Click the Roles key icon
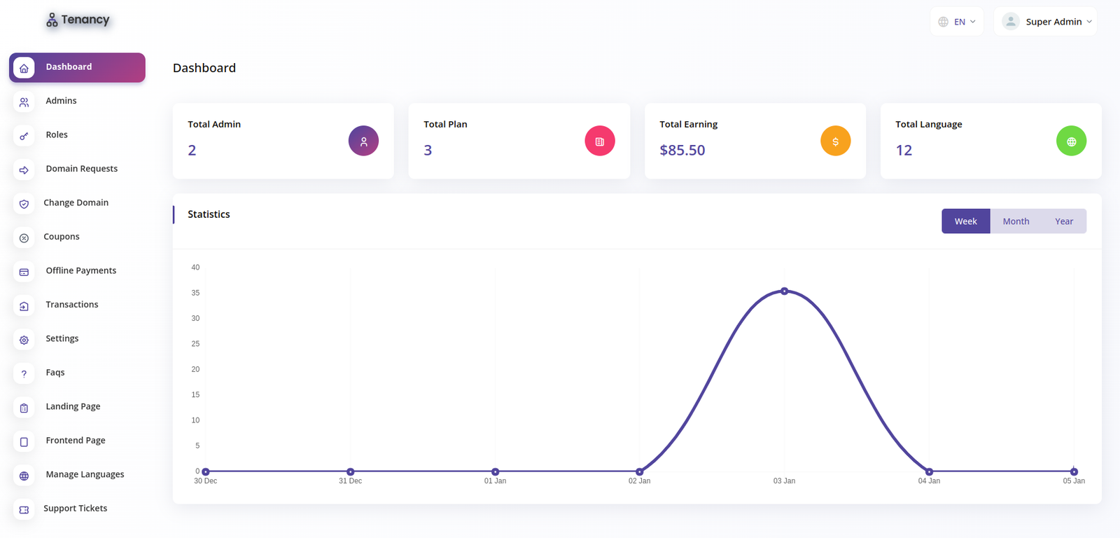 pos(24,136)
